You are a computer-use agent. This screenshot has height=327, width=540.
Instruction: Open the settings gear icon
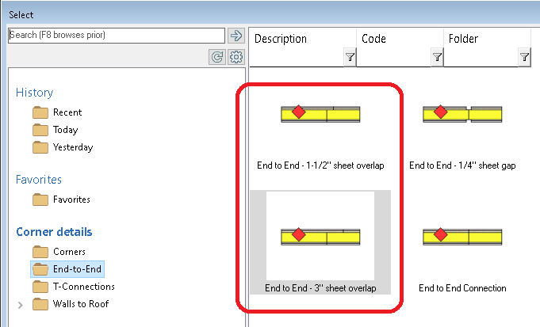pos(236,57)
